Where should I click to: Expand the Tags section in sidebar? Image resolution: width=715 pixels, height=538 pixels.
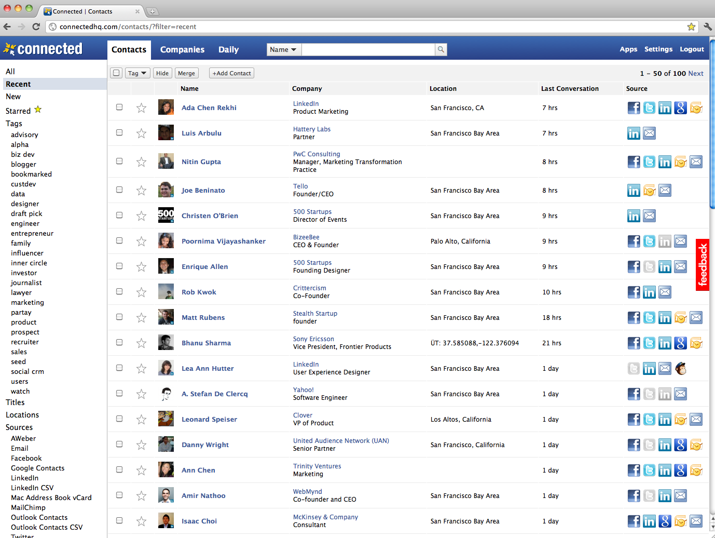pyautogui.click(x=14, y=124)
